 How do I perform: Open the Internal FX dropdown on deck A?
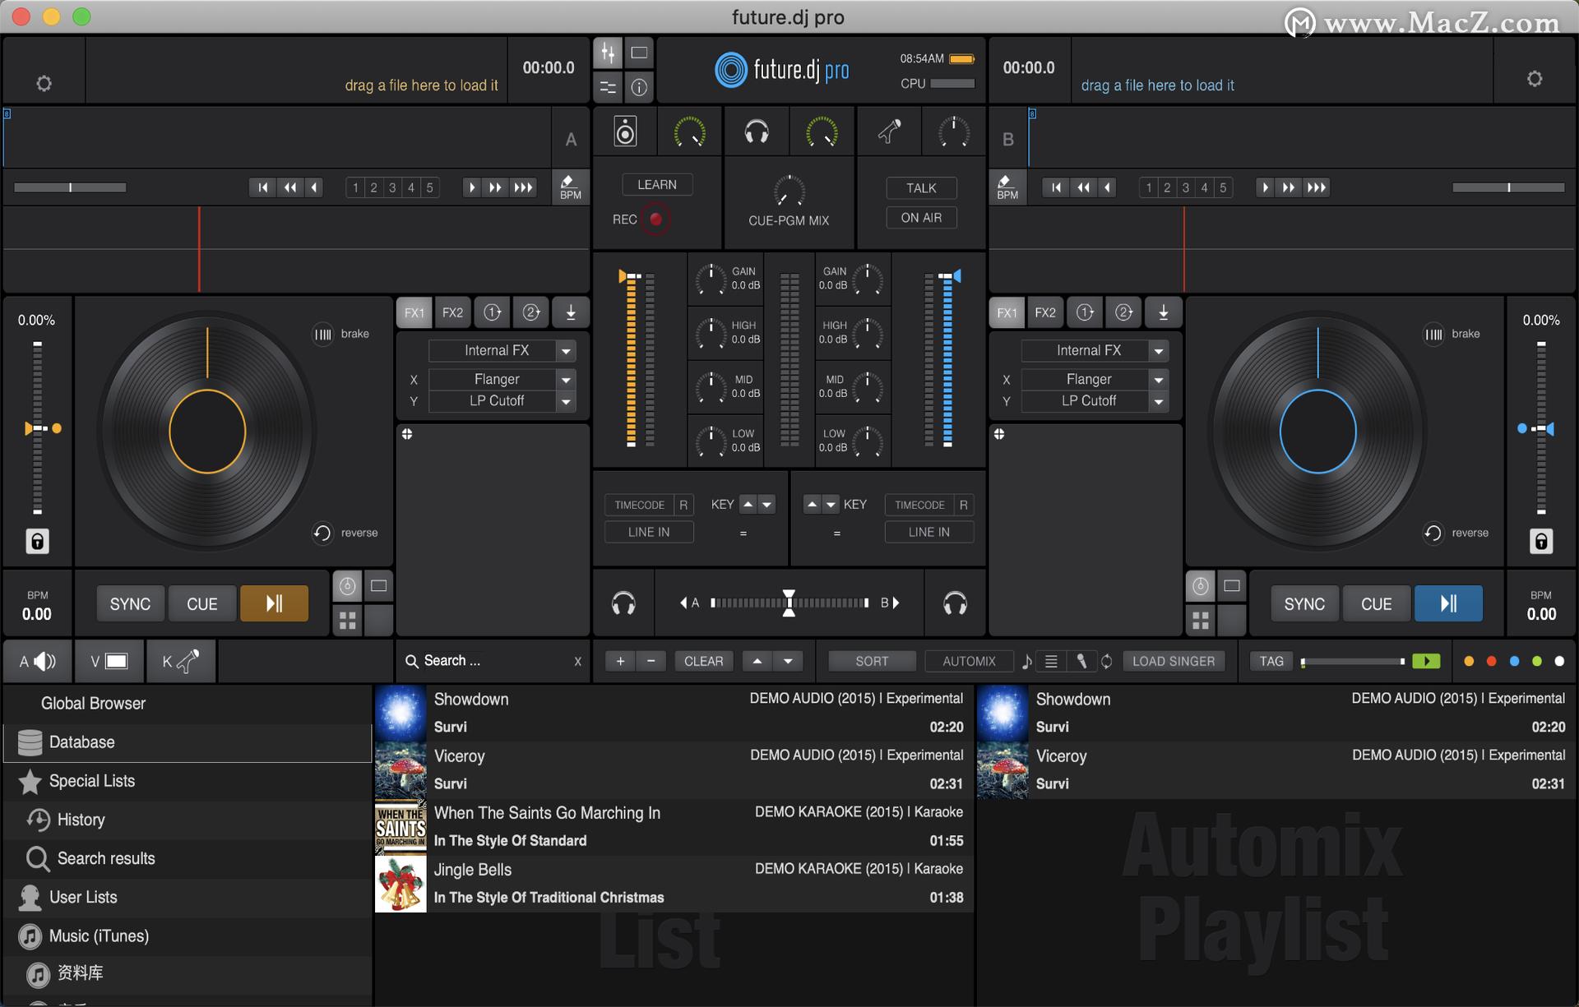click(x=502, y=350)
